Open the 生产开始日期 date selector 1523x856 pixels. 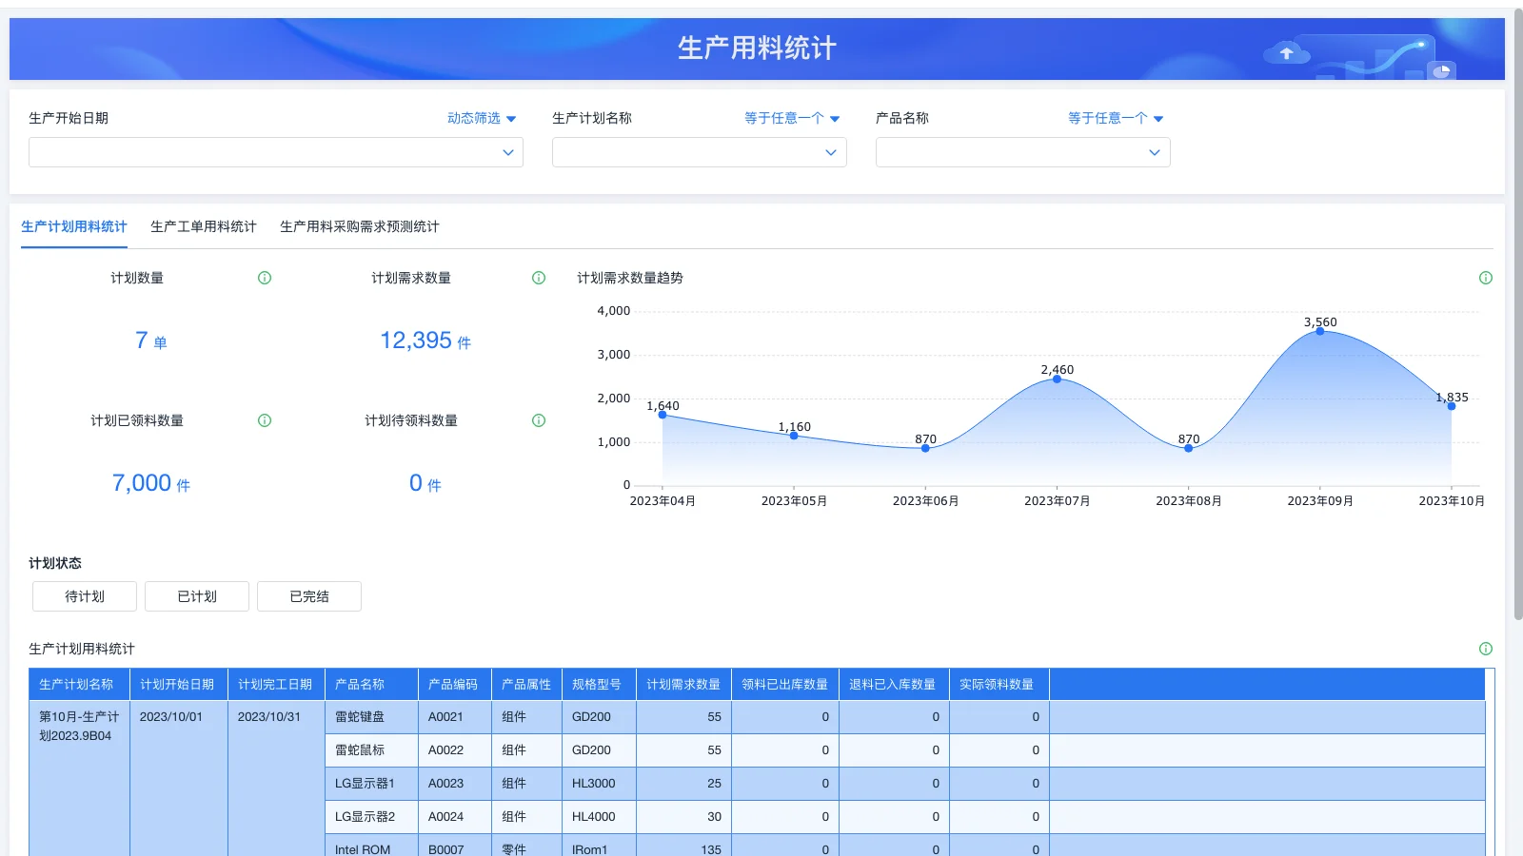click(x=275, y=152)
